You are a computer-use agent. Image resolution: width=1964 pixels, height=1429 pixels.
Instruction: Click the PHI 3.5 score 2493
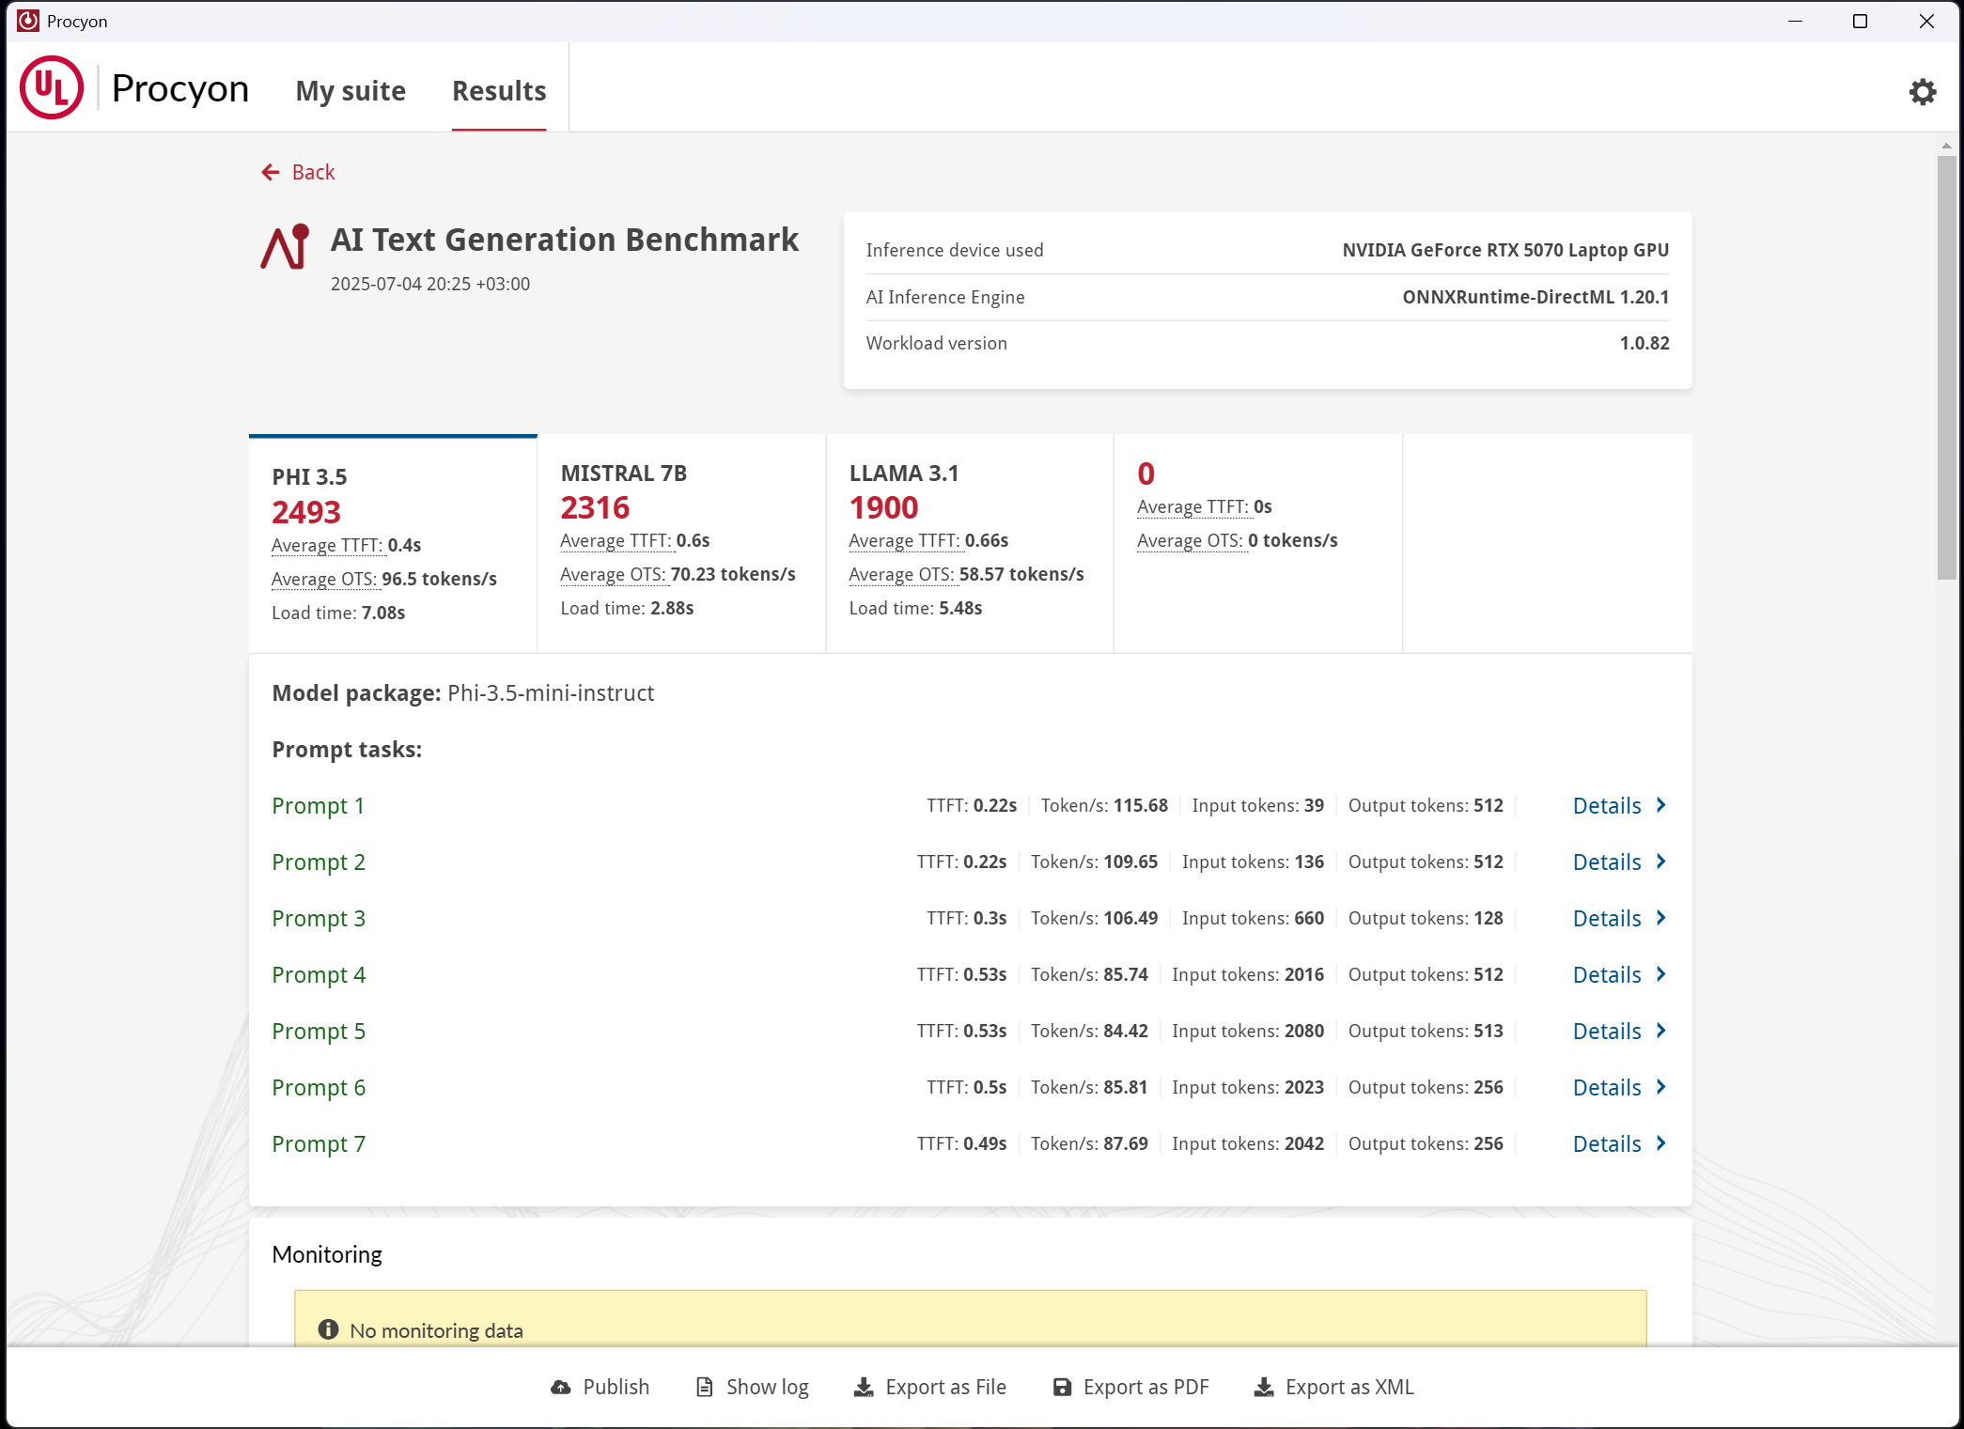(x=306, y=512)
